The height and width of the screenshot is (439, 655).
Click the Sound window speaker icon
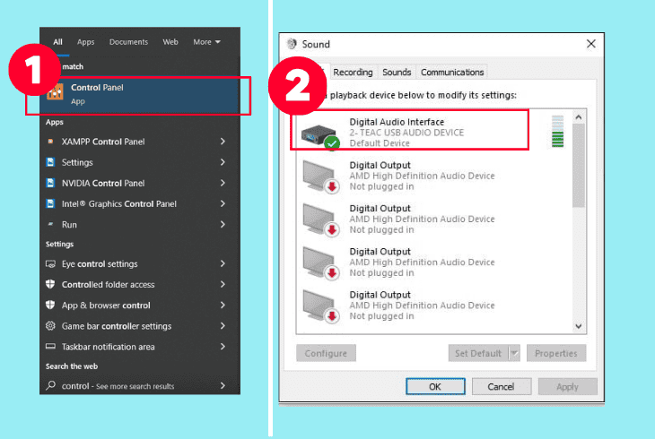(292, 44)
